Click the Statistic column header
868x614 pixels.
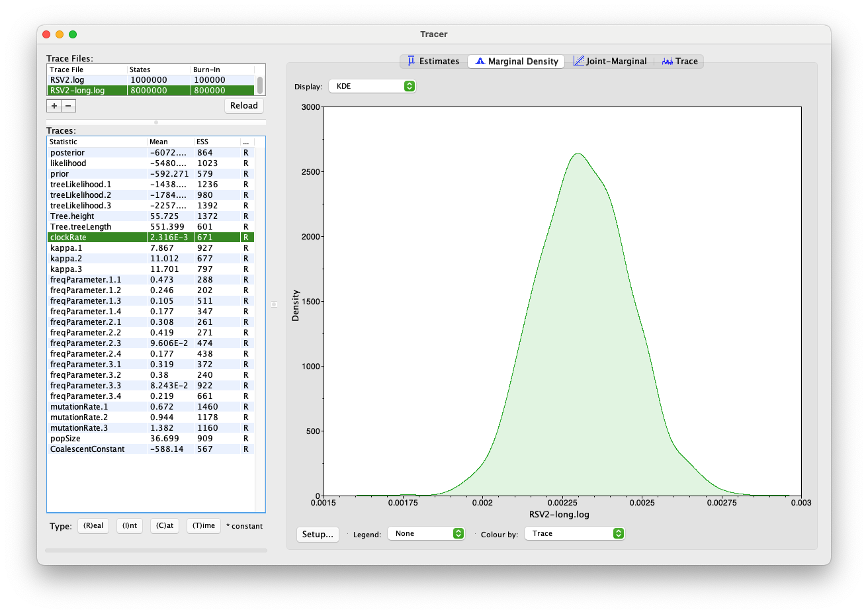97,142
